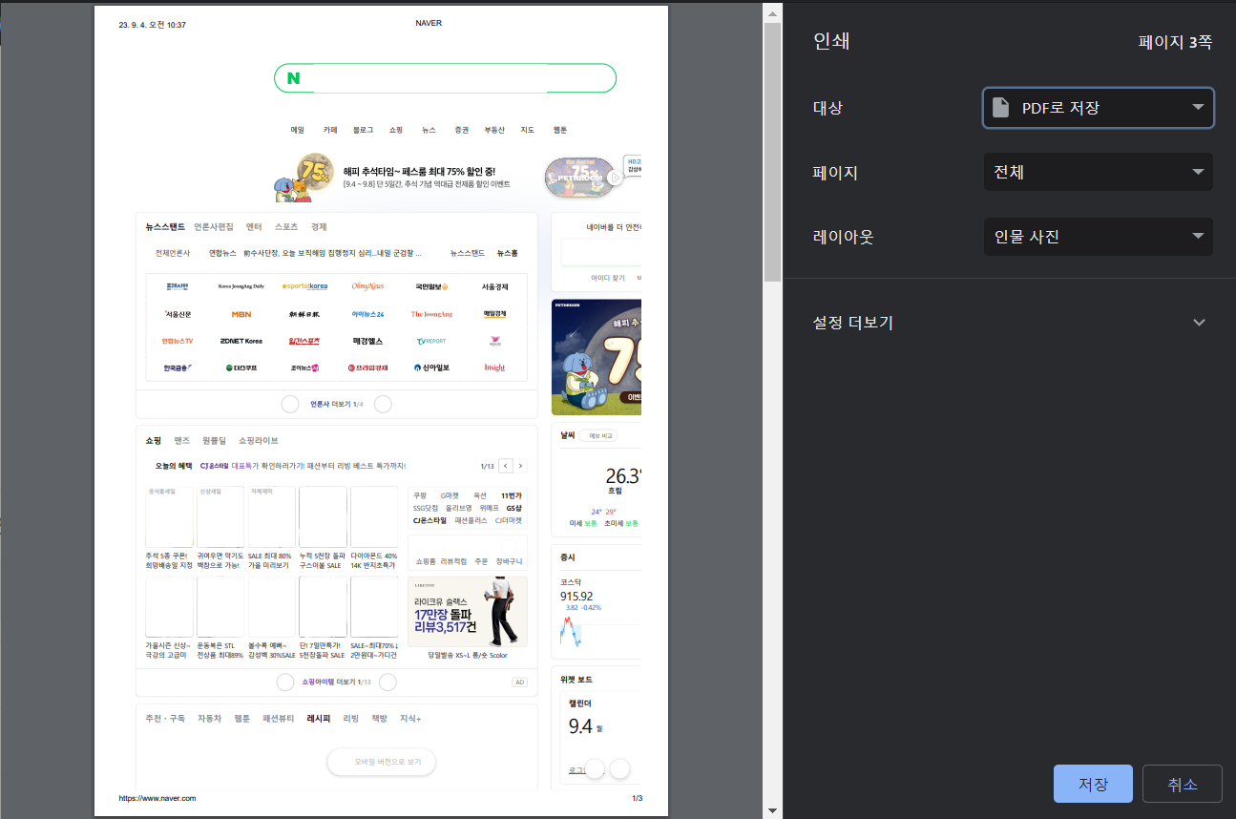Click the Korea JoongAng Daily logo

click(241, 286)
